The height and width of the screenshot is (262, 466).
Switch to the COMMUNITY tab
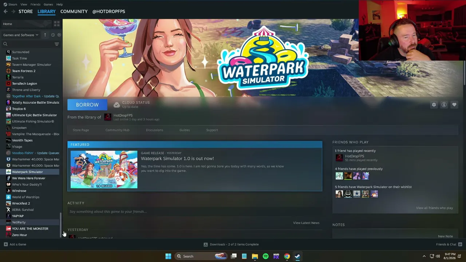click(74, 12)
